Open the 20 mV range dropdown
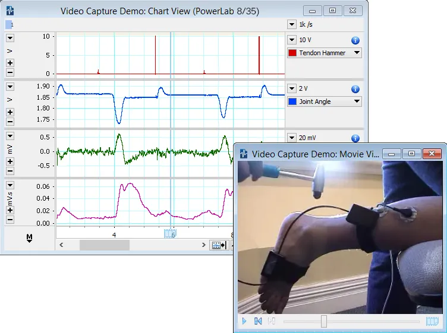The image size is (447, 333). (291, 138)
